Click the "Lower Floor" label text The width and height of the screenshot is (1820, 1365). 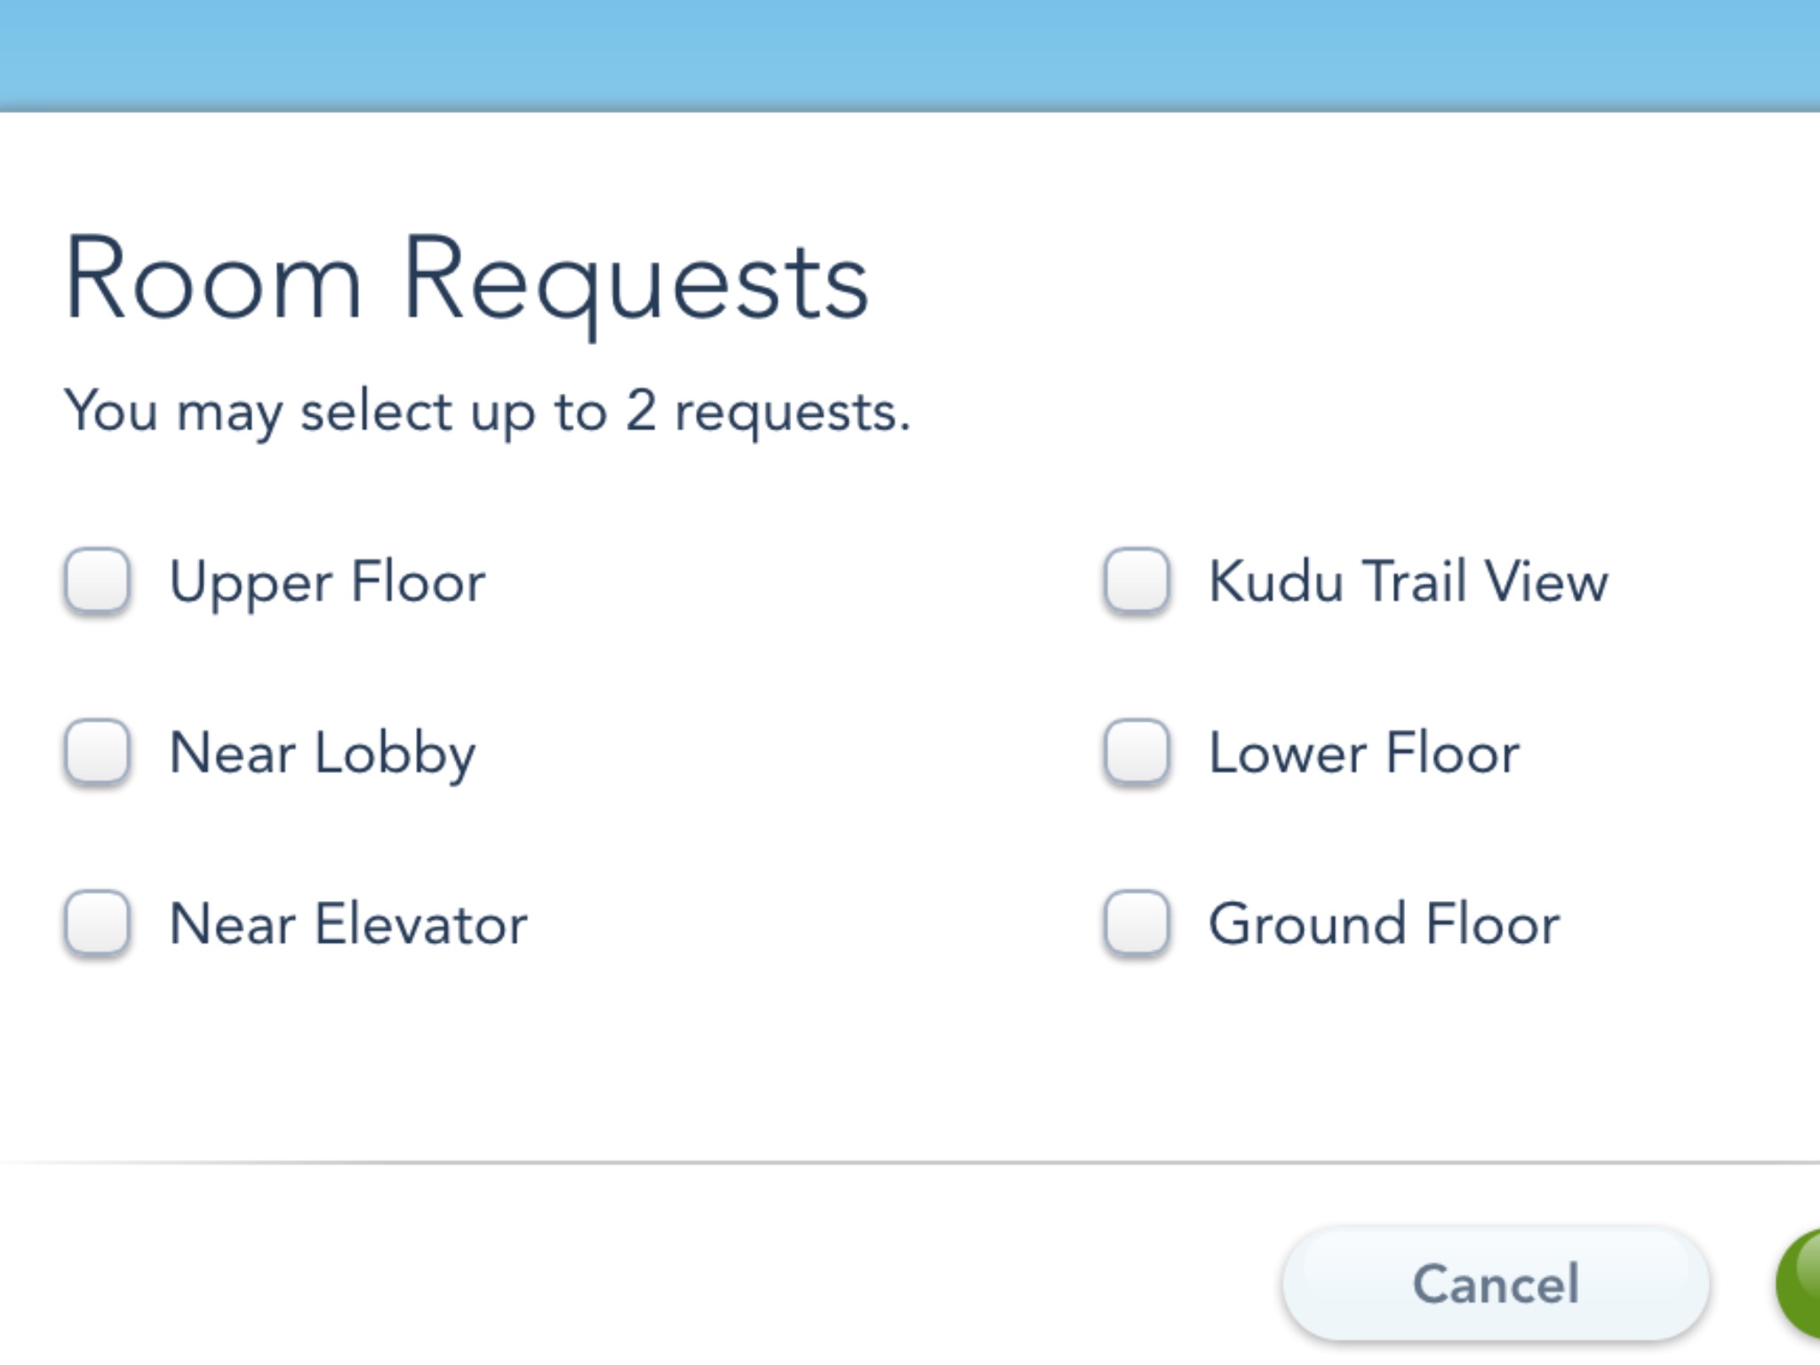click(1364, 754)
